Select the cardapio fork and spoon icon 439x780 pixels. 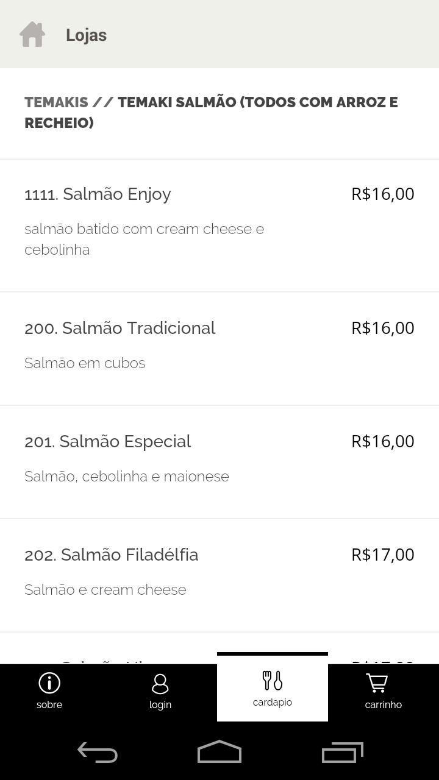273,680
